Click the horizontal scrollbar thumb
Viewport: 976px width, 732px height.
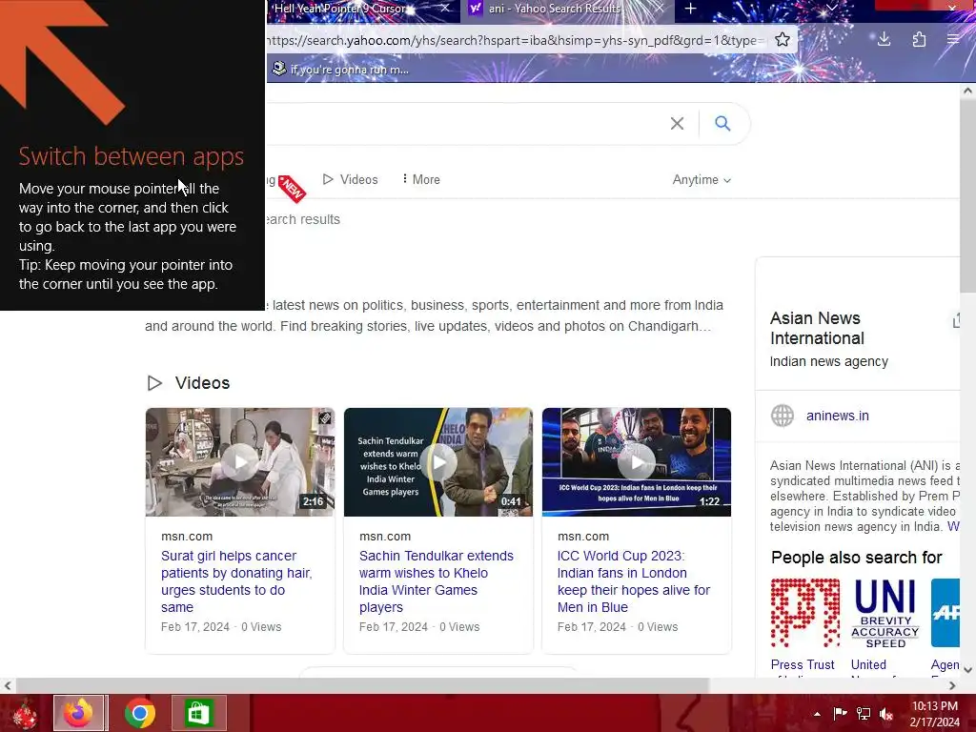361,685
